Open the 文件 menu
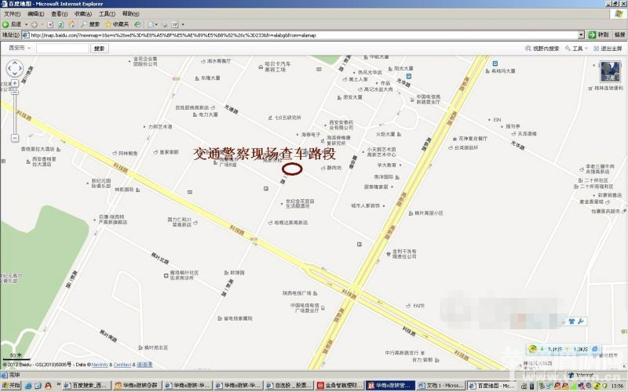The height and width of the screenshot is (392, 628). tap(11, 14)
